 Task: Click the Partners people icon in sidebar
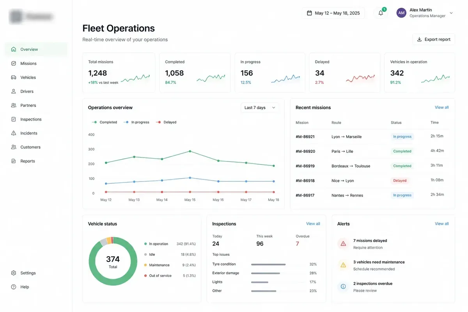(x=14, y=105)
